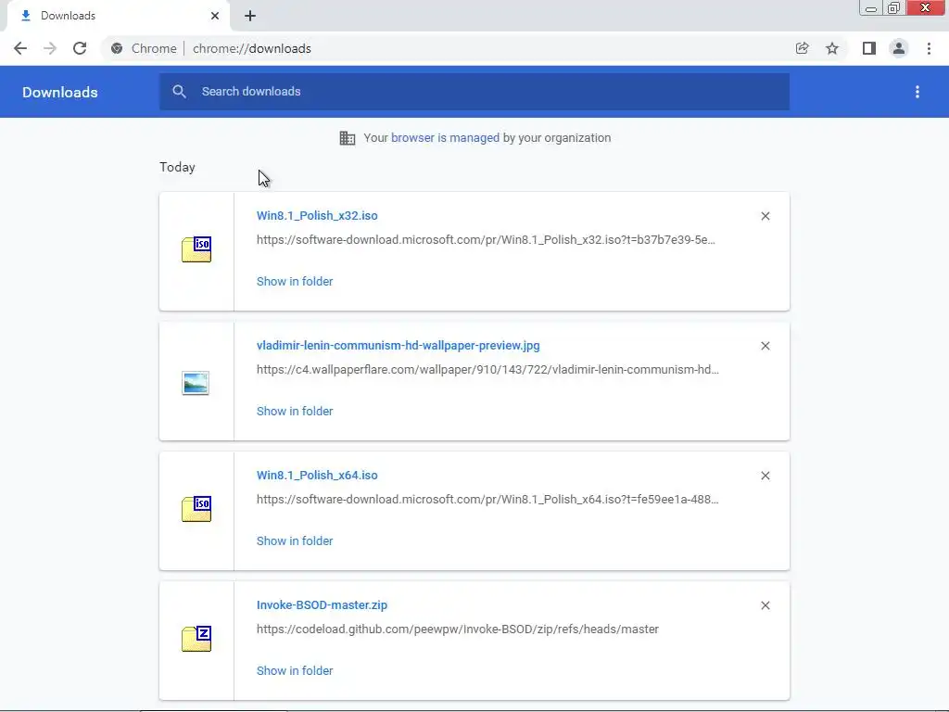
Task: Open Chrome's three-dot main menu
Action: (929, 48)
